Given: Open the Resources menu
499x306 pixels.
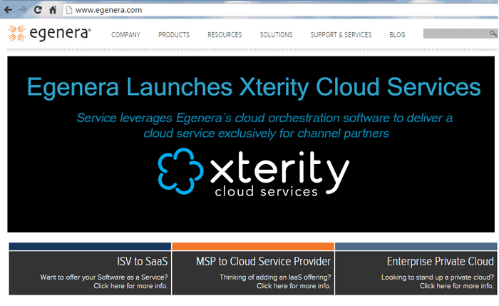Looking at the screenshot, I should click(x=225, y=35).
